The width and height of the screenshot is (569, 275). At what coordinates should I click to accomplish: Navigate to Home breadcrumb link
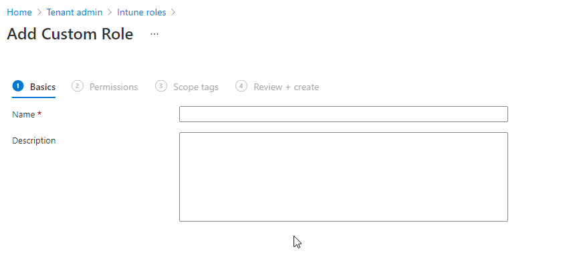(x=19, y=13)
